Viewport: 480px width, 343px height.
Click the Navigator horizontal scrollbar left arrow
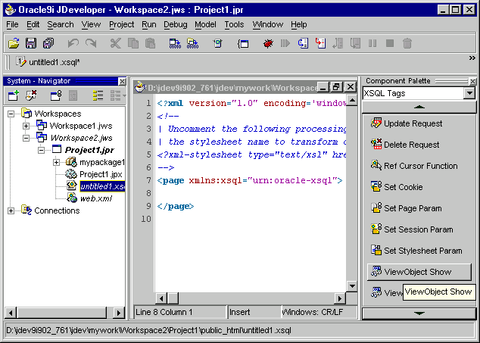pyautogui.click(x=11, y=313)
